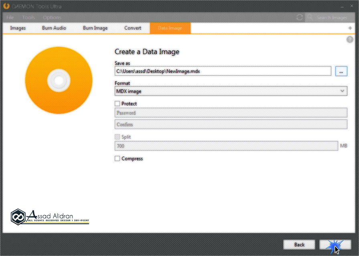
Task: Switch to the Burn Image tab
Action: (x=95, y=28)
